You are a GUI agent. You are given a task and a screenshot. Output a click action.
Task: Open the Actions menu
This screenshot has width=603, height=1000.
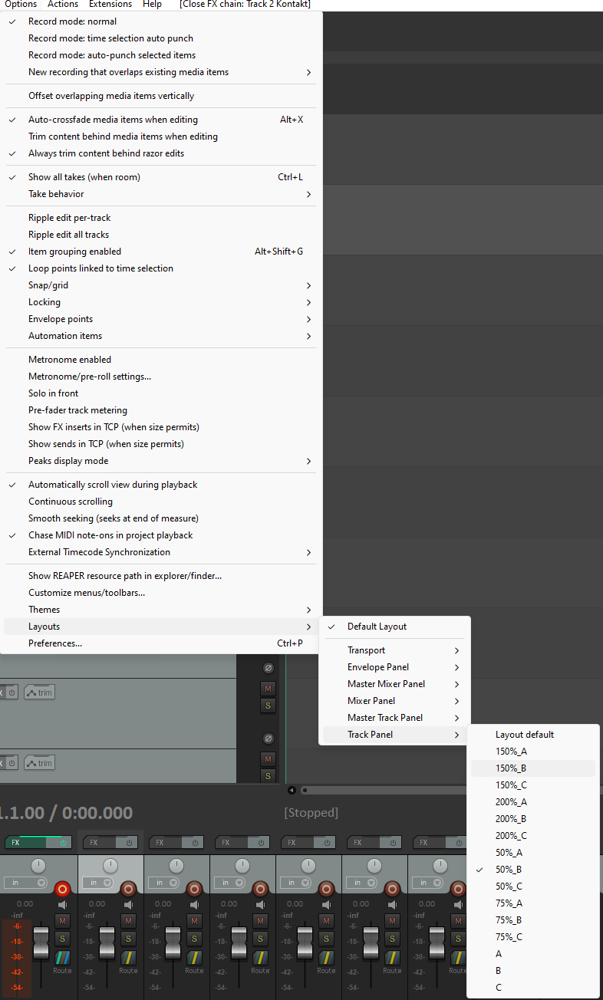click(x=63, y=5)
